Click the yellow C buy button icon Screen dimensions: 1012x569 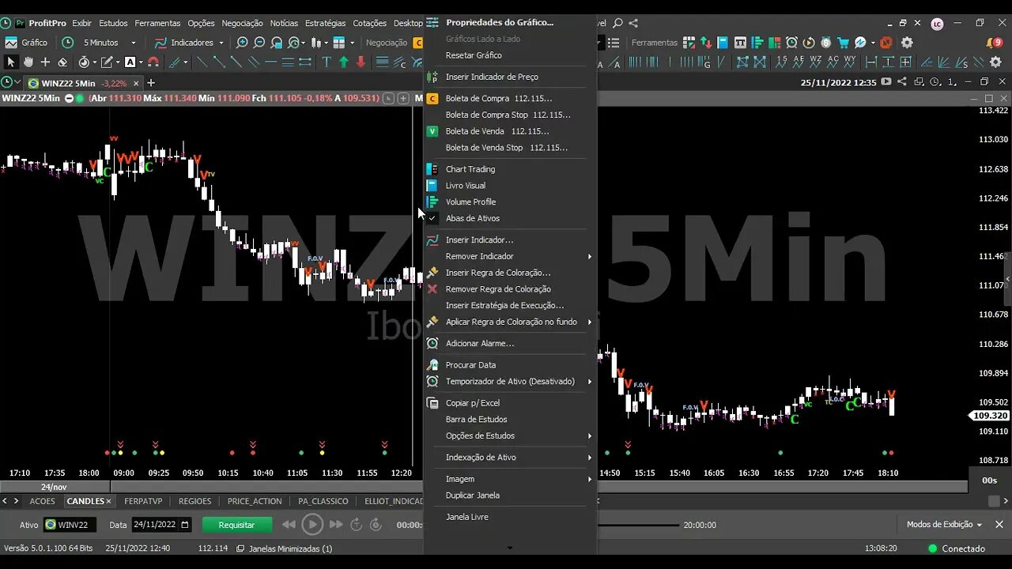418,43
